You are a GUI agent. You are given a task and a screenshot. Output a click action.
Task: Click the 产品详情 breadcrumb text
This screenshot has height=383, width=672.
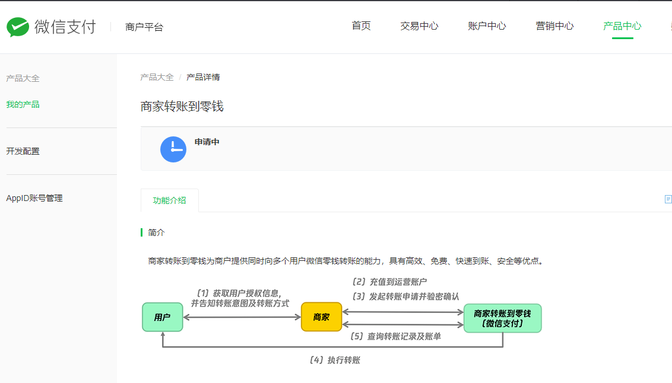[x=203, y=77]
